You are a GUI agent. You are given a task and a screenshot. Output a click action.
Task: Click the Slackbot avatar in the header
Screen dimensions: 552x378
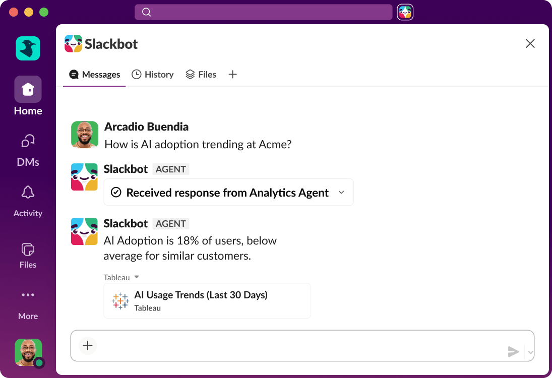click(73, 44)
